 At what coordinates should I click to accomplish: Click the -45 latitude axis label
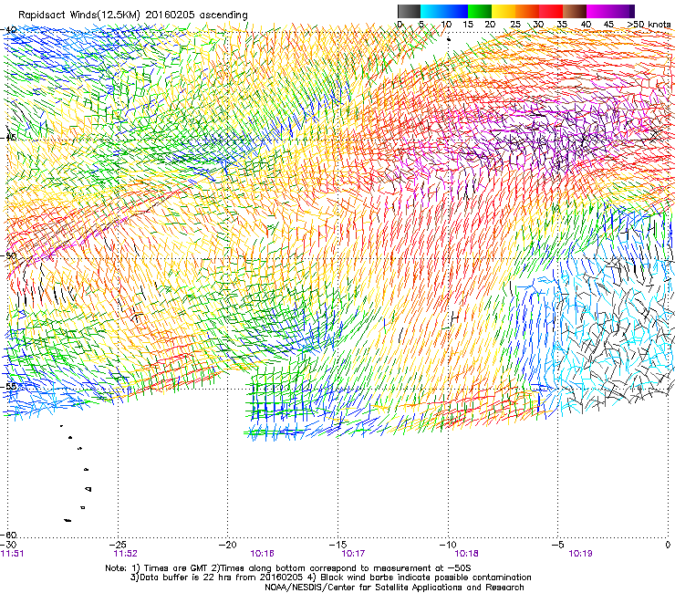click(8, 138)
